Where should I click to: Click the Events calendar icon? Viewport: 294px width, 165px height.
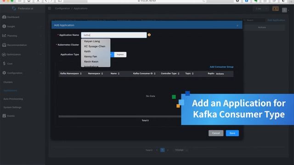tap(4, 115)
